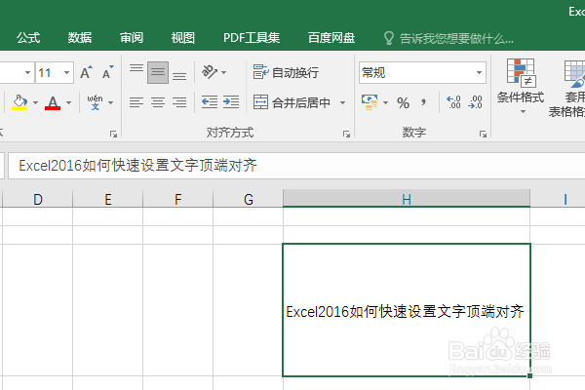Open font name dropdown arrow
The height and width of the screenshot is (390, 585).
tap(27, 72)
